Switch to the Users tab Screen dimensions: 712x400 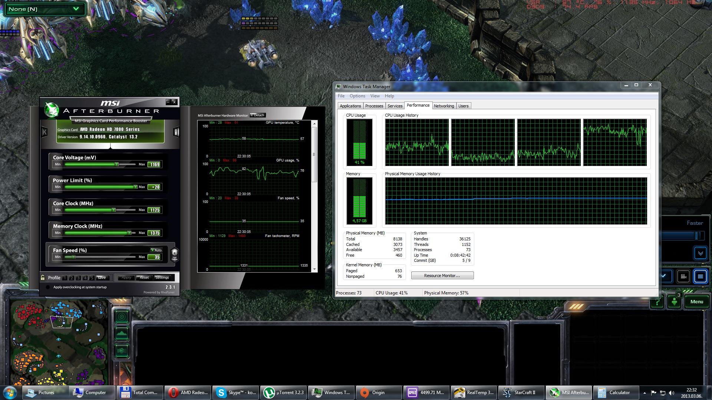464,106
